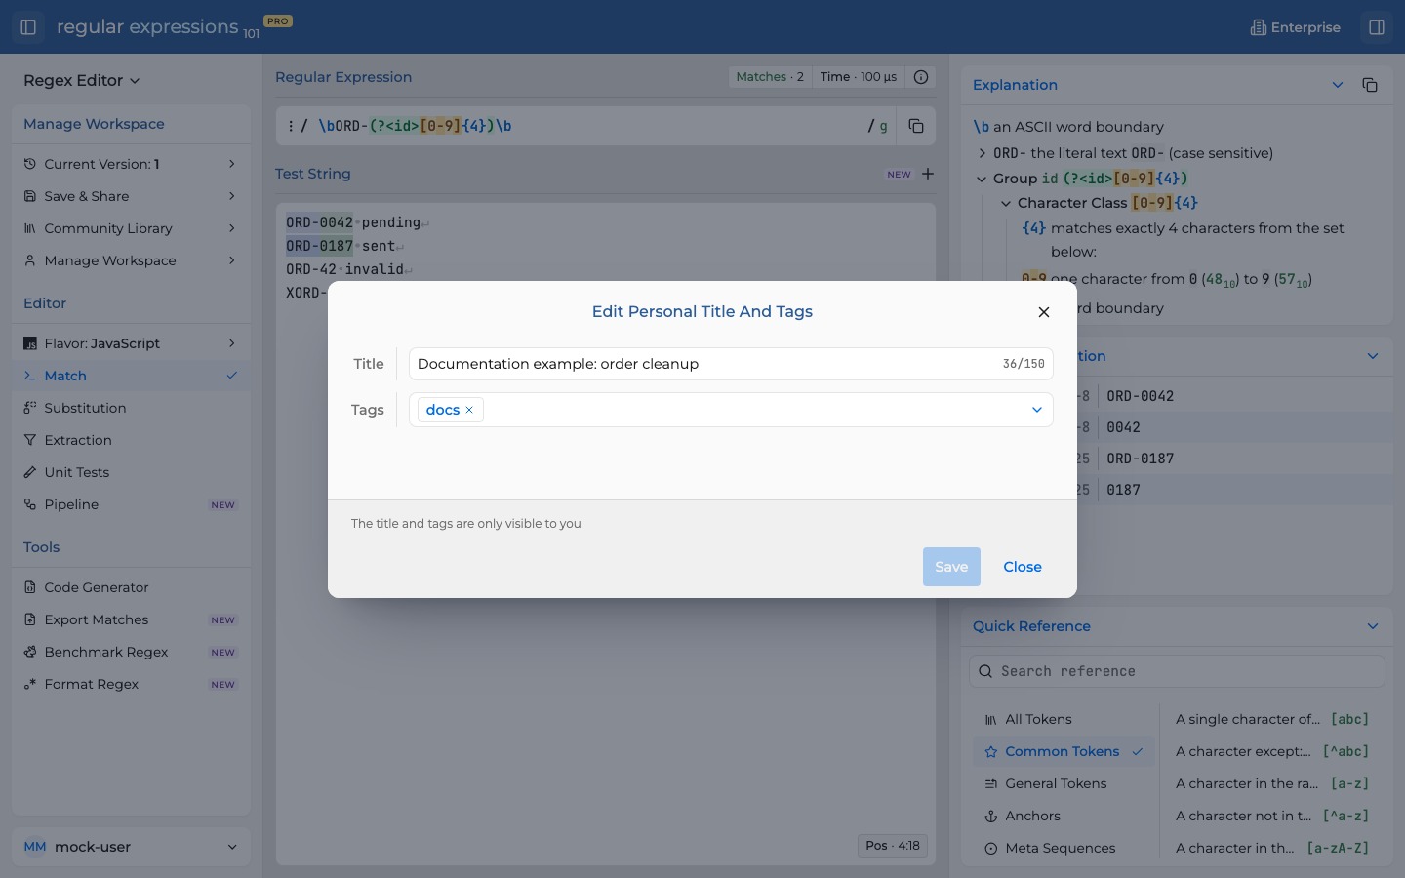This screenshot has height=878, width=1405.
Task: Toggle the left sidebar panel icon
Action: (x=28, y=27)
